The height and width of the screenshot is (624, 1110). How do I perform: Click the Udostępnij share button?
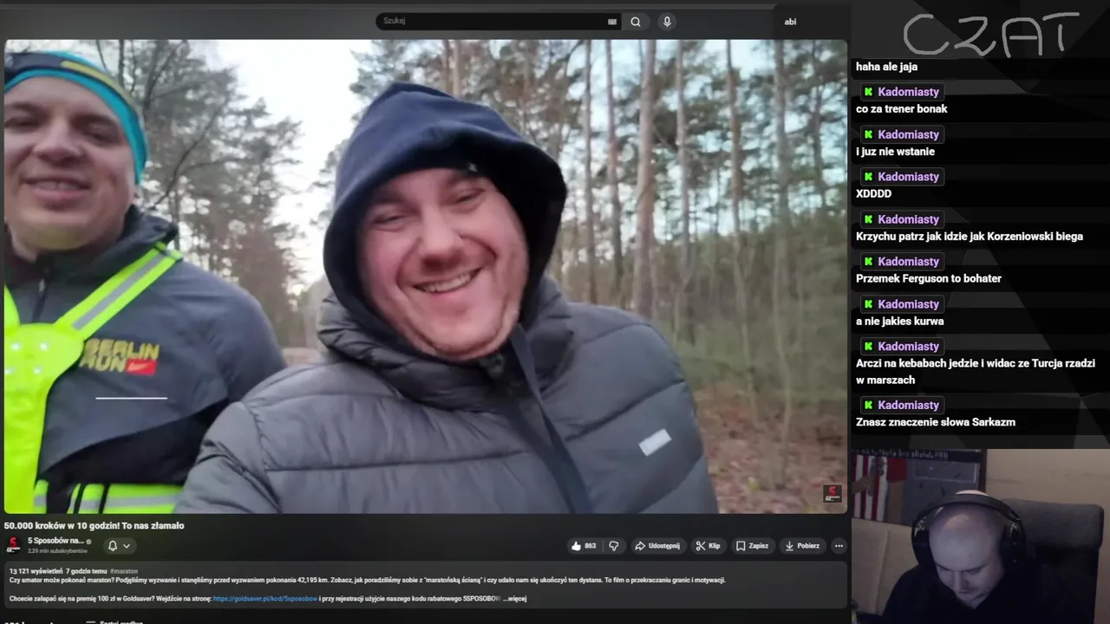[x=657, y=546]
